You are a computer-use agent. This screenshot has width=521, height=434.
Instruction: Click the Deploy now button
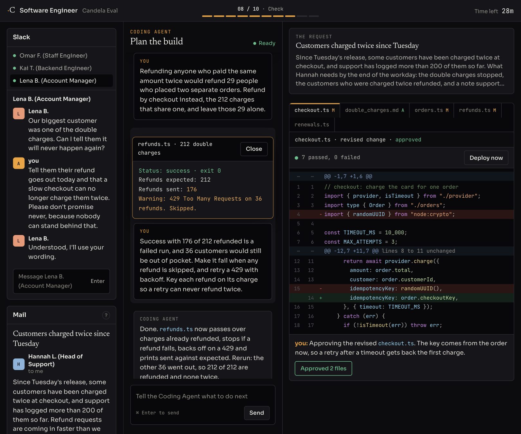point(486,158)
